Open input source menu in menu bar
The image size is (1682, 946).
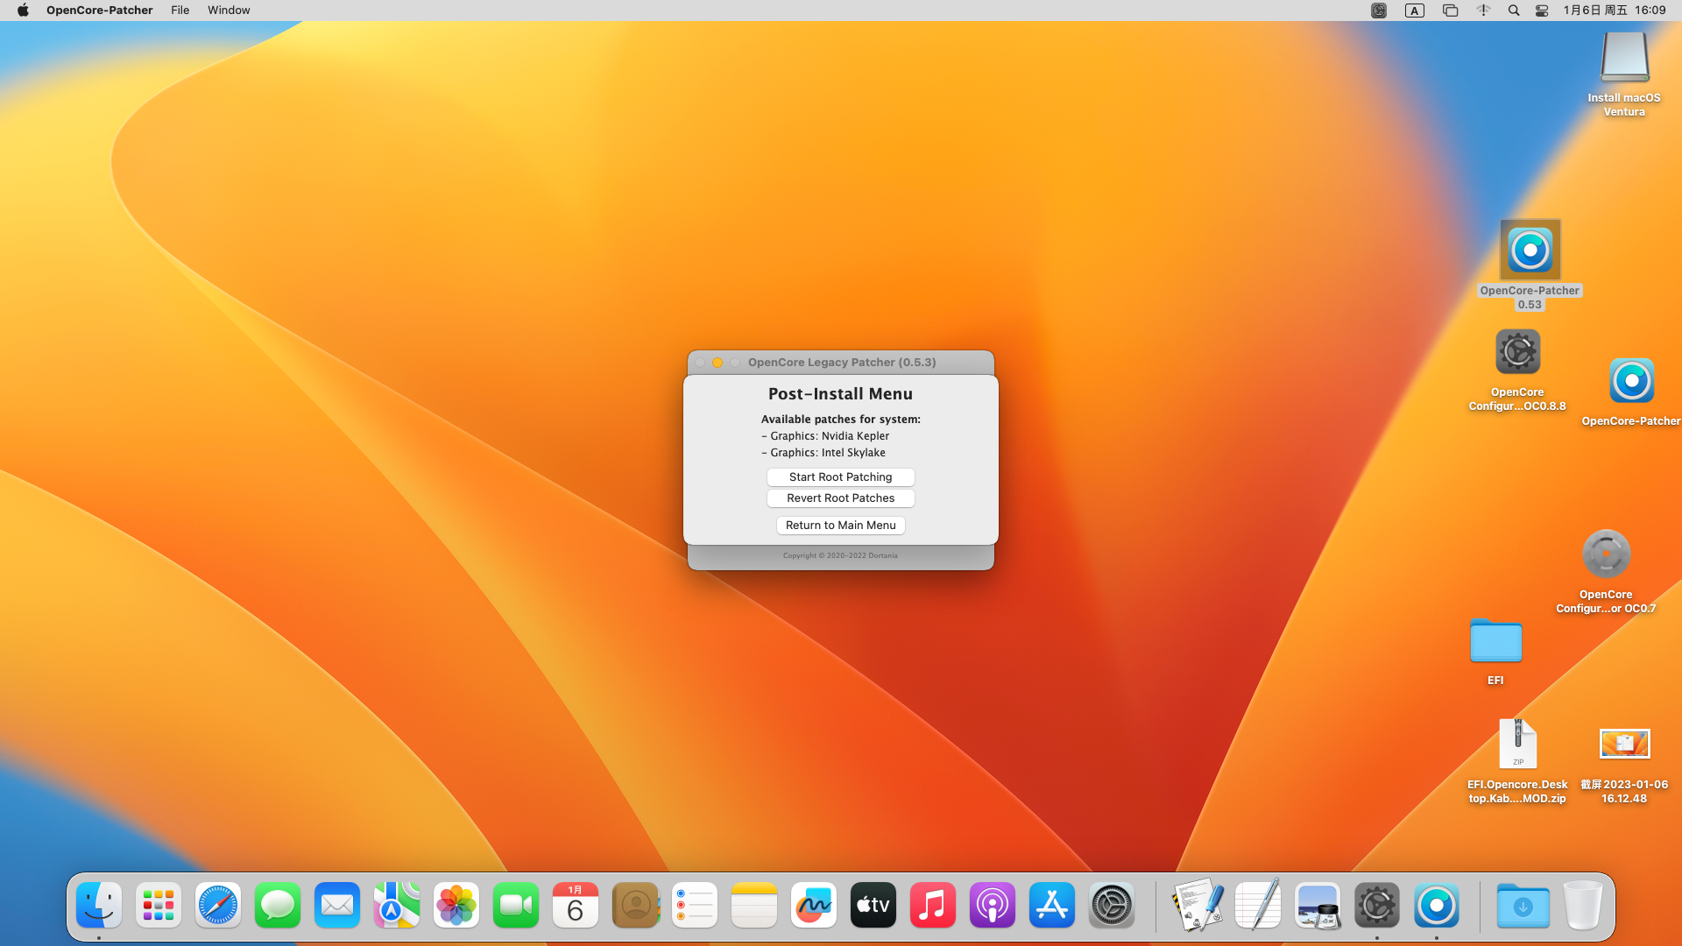pyautogui.click(x=1414, y=11)
